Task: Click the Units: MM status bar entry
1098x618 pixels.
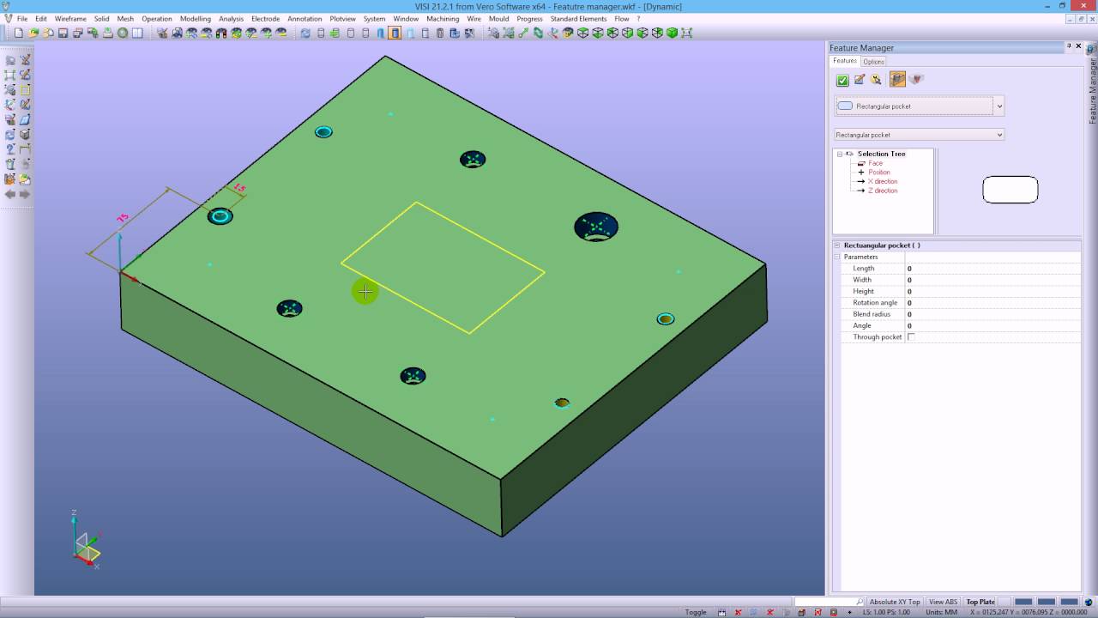Action: (x=942, y=612)
